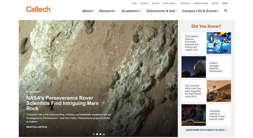This screenshot has width=253, height=138.
Task: Select the first carousel dot indicator
Action: pyautogui.click(x=93, y=134)
